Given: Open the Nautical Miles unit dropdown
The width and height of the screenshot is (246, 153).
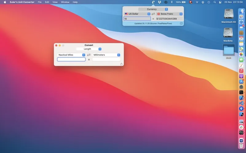Looking at the screenshot, I should point(71,55).
